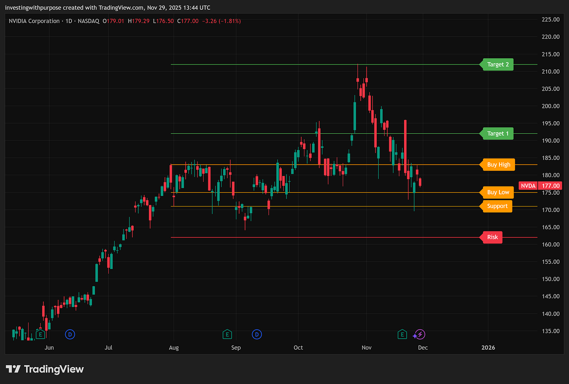Click the change value −3.26 (−1.81%)
569x384 pixels.
[221, 21]
